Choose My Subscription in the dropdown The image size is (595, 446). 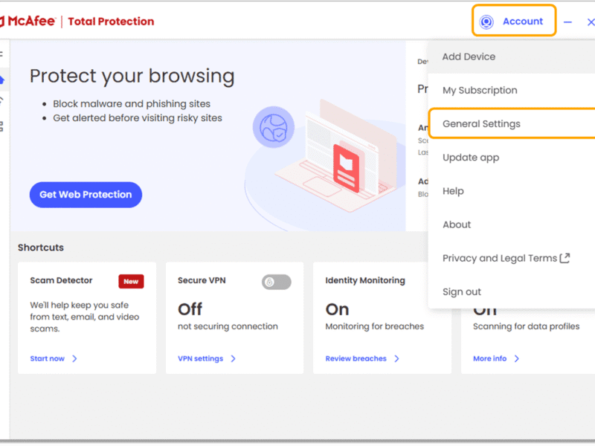(480, 90)
